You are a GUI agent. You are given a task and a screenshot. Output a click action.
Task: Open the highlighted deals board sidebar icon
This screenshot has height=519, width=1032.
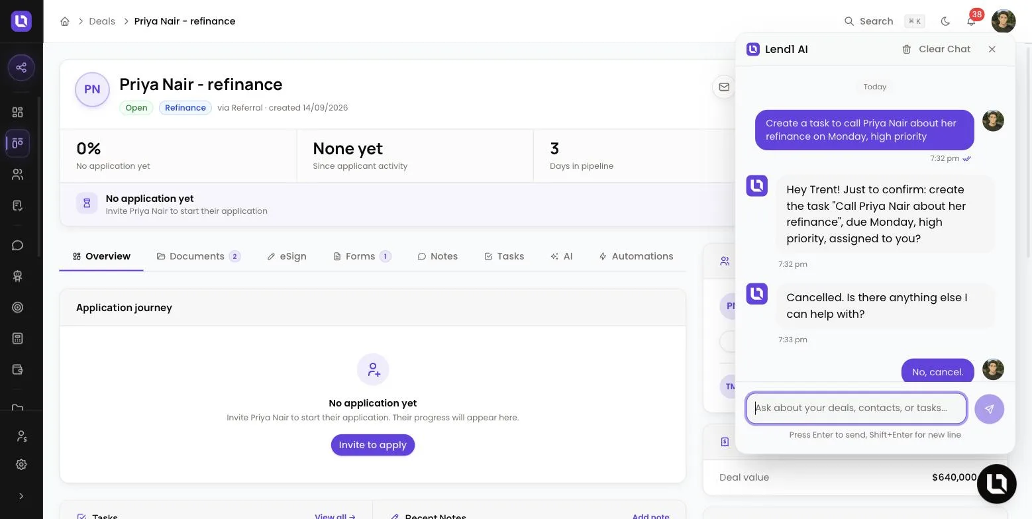coord(18,143)
